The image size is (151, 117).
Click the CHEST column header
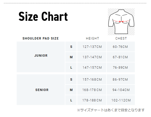coord(121,38)
